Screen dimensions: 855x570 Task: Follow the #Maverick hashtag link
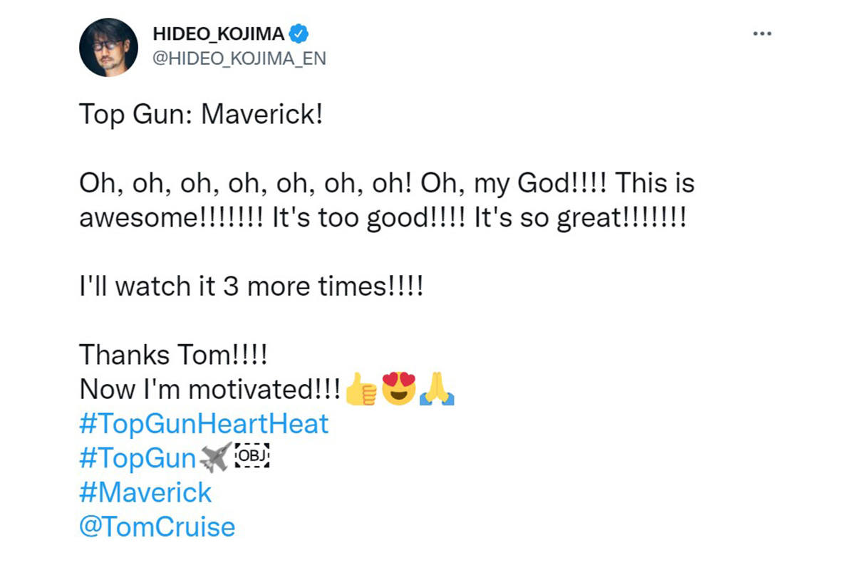click(x=145, y=492)
